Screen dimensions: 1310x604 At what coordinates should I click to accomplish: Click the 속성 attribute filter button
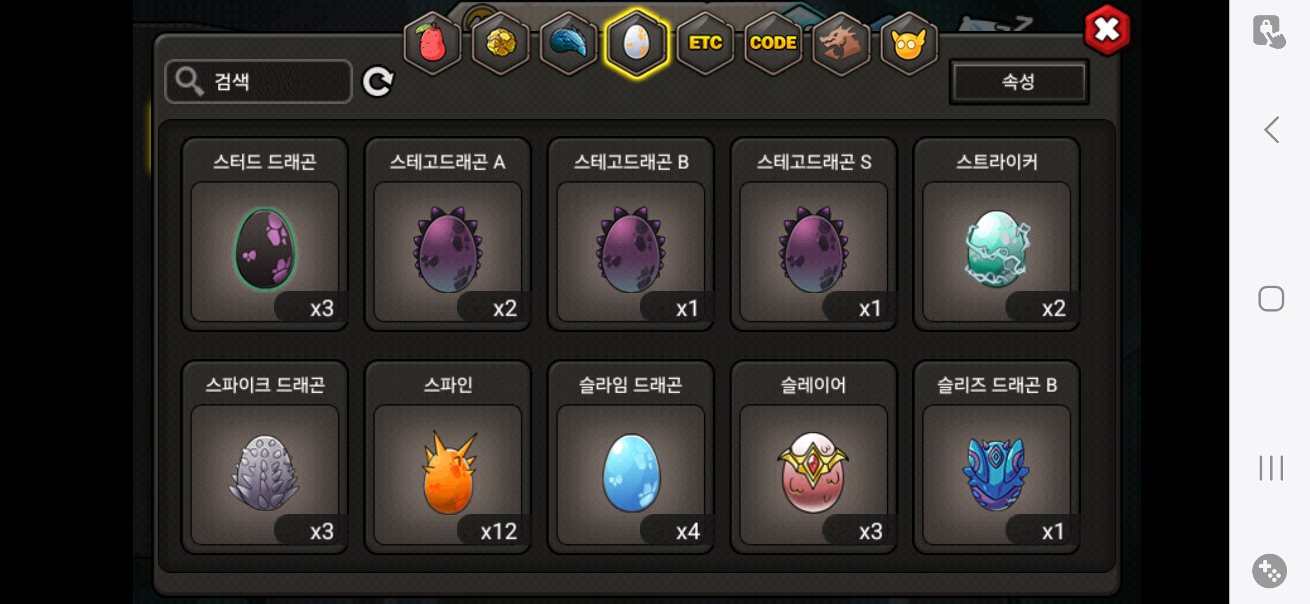click(x=1019, y=82)
